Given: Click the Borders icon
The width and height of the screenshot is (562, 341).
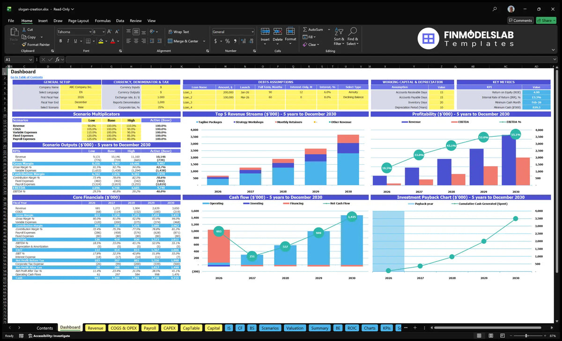Looking at the screenshot, I should point(87,41).
